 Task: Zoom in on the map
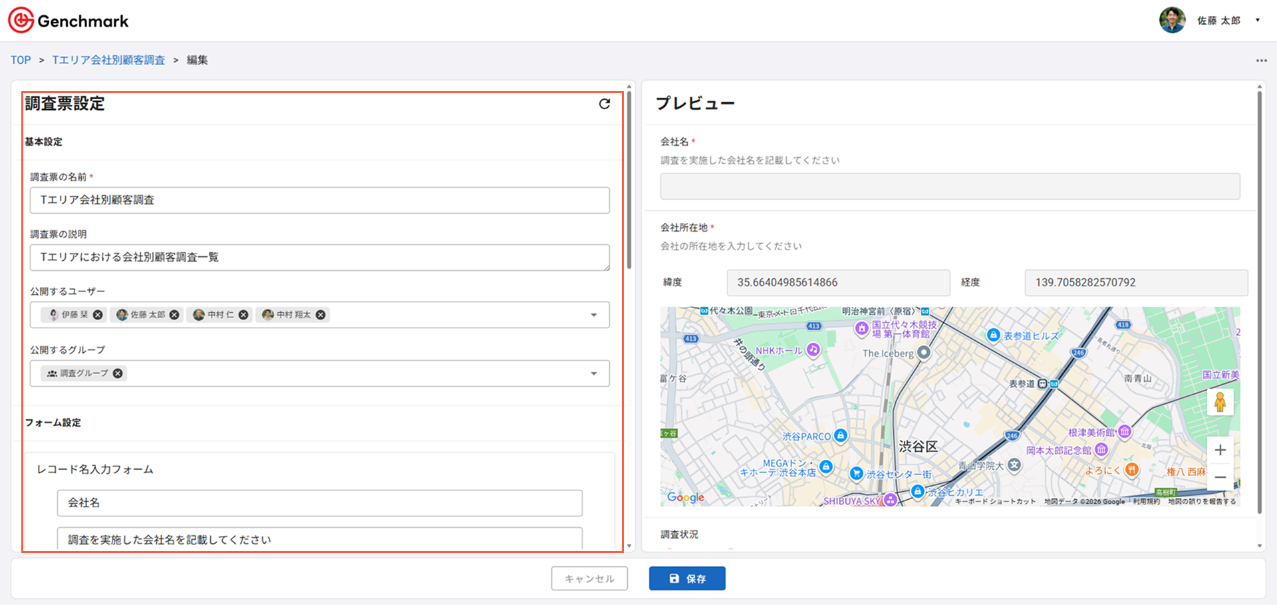pos(1220,451)
